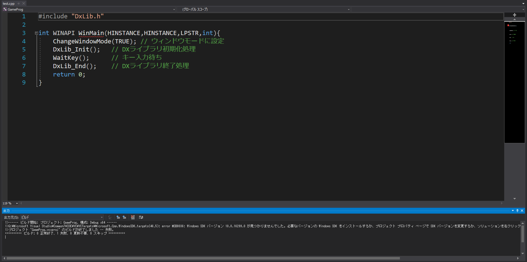Go to previous message in output
Screen dimensions: 527x262
click(118, 217)
